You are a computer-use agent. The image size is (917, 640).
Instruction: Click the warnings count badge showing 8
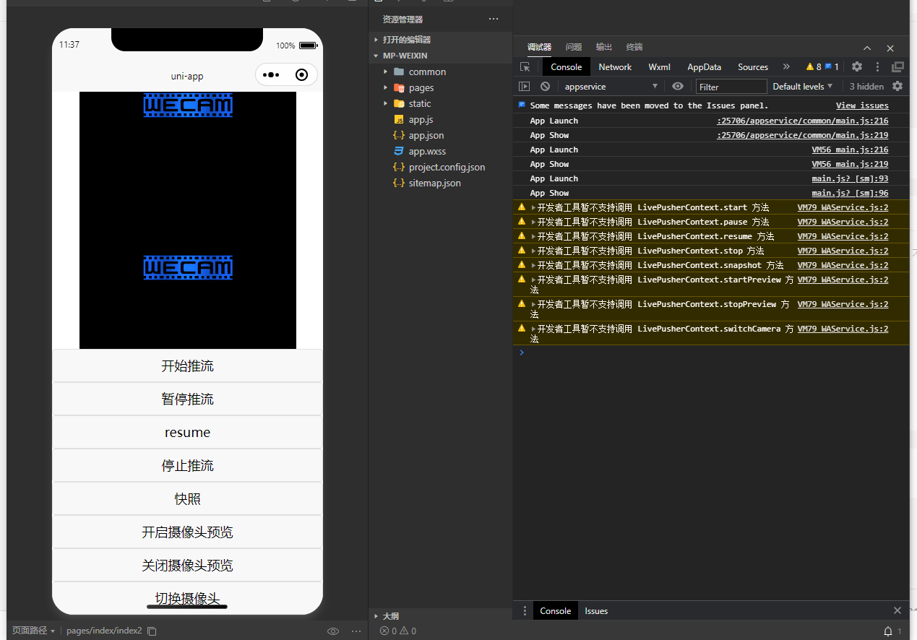click(813, 66)
